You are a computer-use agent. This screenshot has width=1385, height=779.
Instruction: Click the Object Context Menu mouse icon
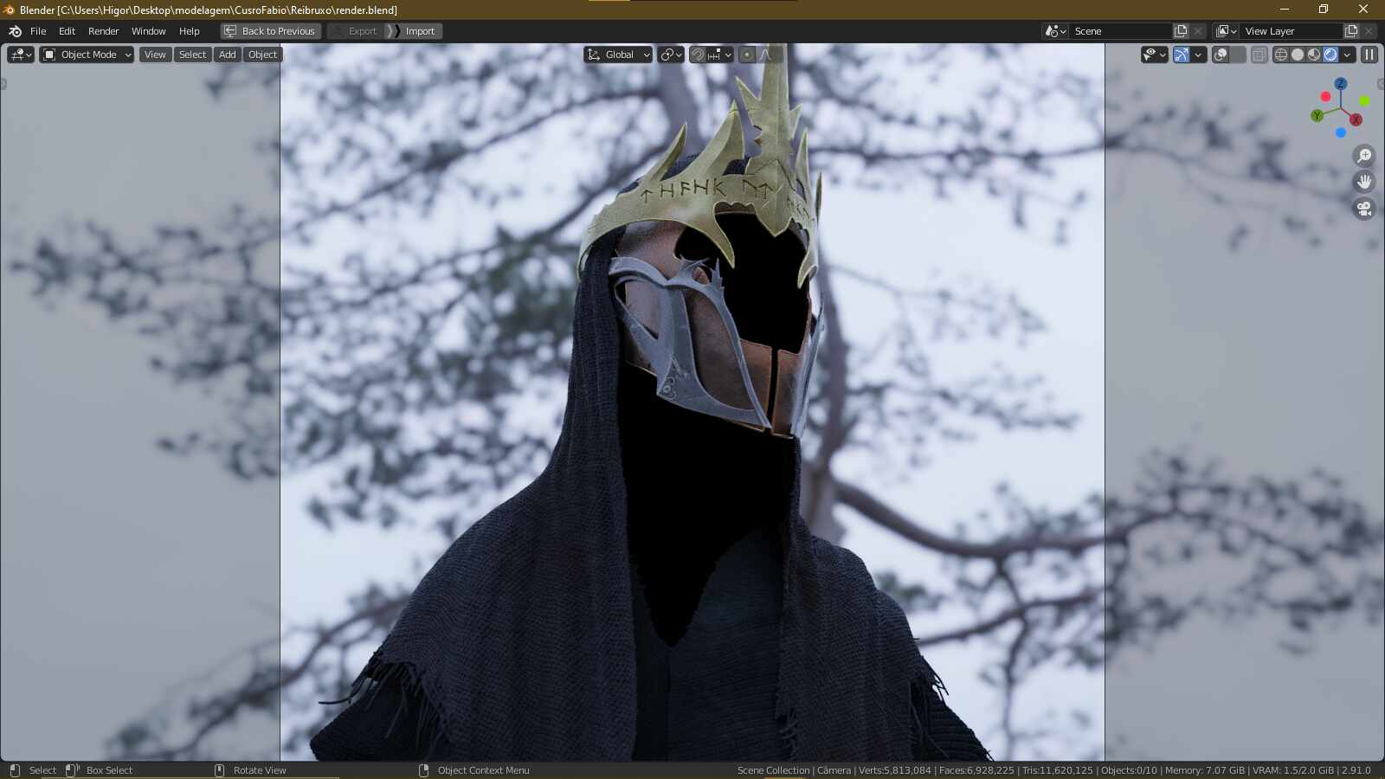tap(423, 770)
